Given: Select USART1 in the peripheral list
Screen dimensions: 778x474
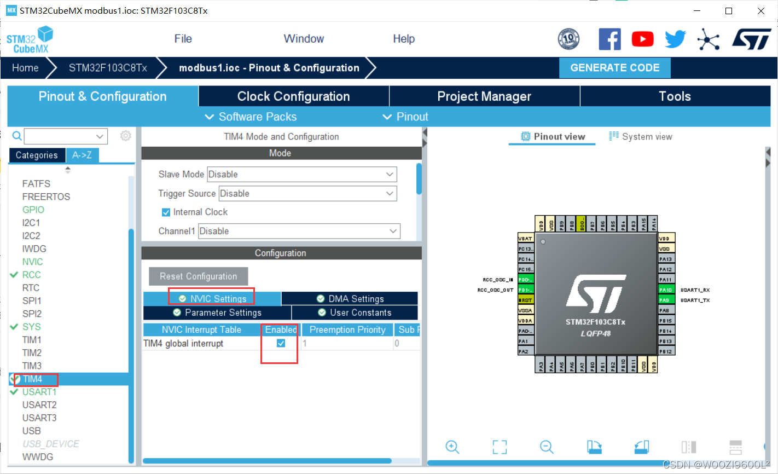Looking at the screenshot, I should 39,392.
